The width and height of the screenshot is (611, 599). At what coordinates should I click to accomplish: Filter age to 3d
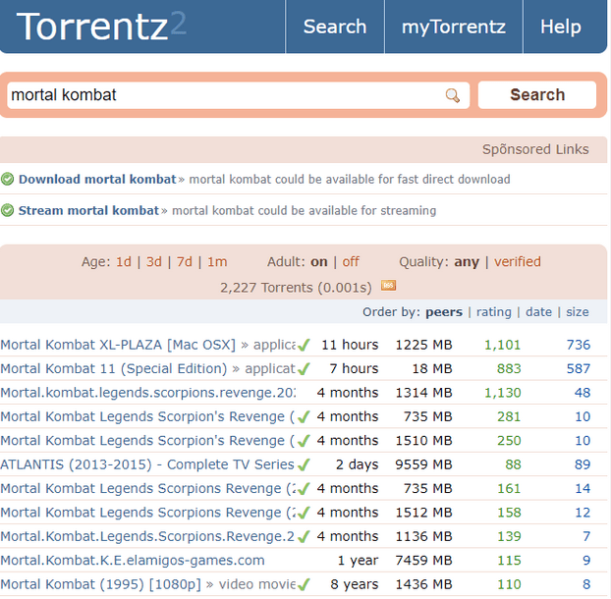coord(154,262)
